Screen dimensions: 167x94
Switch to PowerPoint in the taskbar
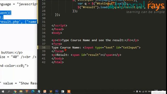(45, 91)
